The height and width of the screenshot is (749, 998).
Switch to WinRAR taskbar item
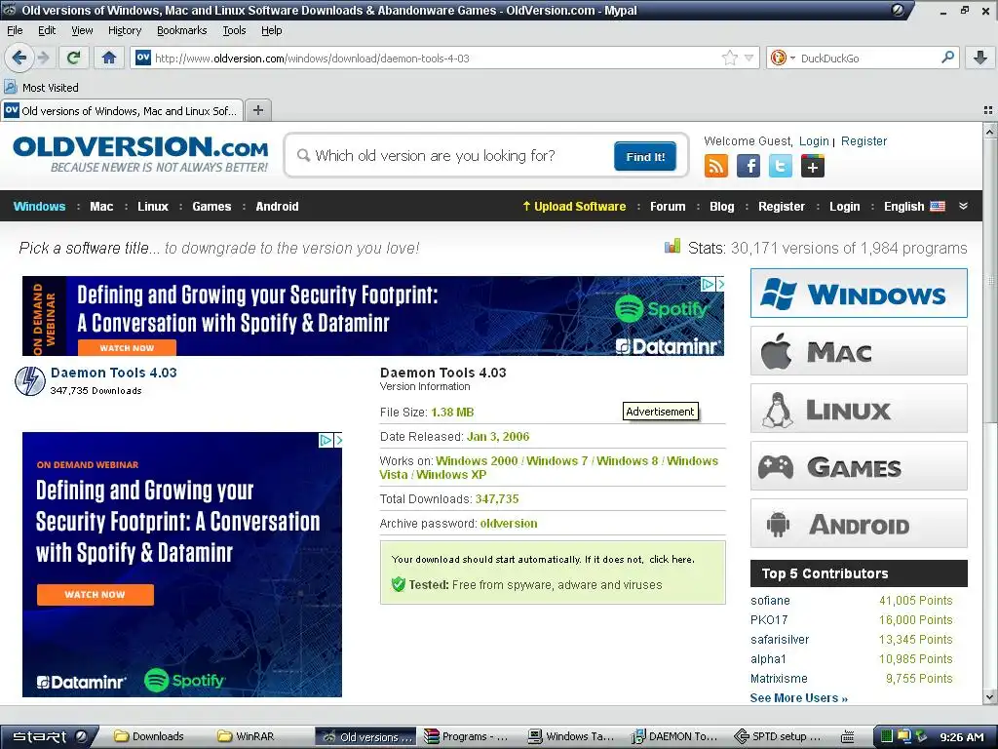247,736
